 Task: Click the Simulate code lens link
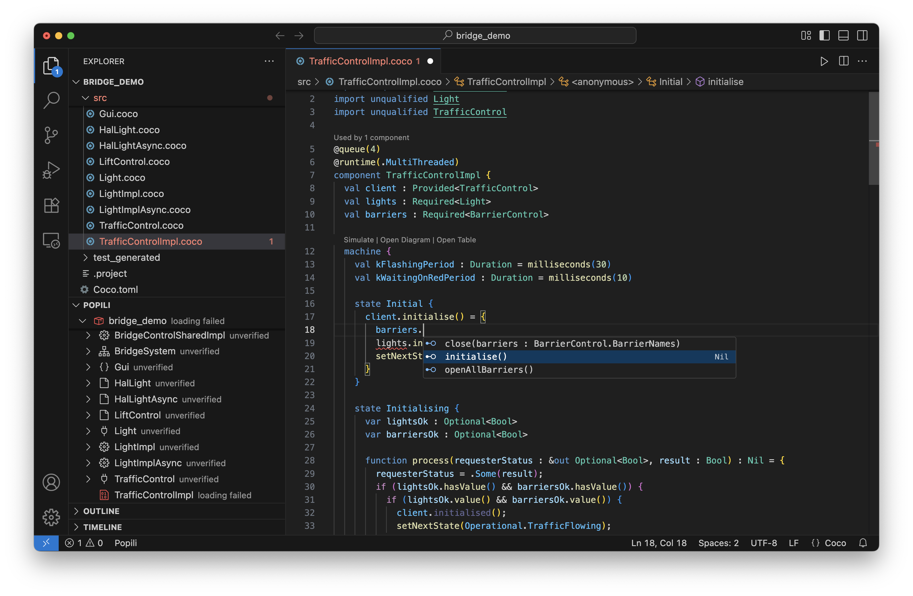(358, 240)
